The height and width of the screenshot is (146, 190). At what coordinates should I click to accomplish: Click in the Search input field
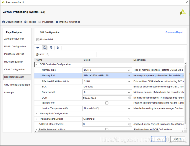[71, 54]
